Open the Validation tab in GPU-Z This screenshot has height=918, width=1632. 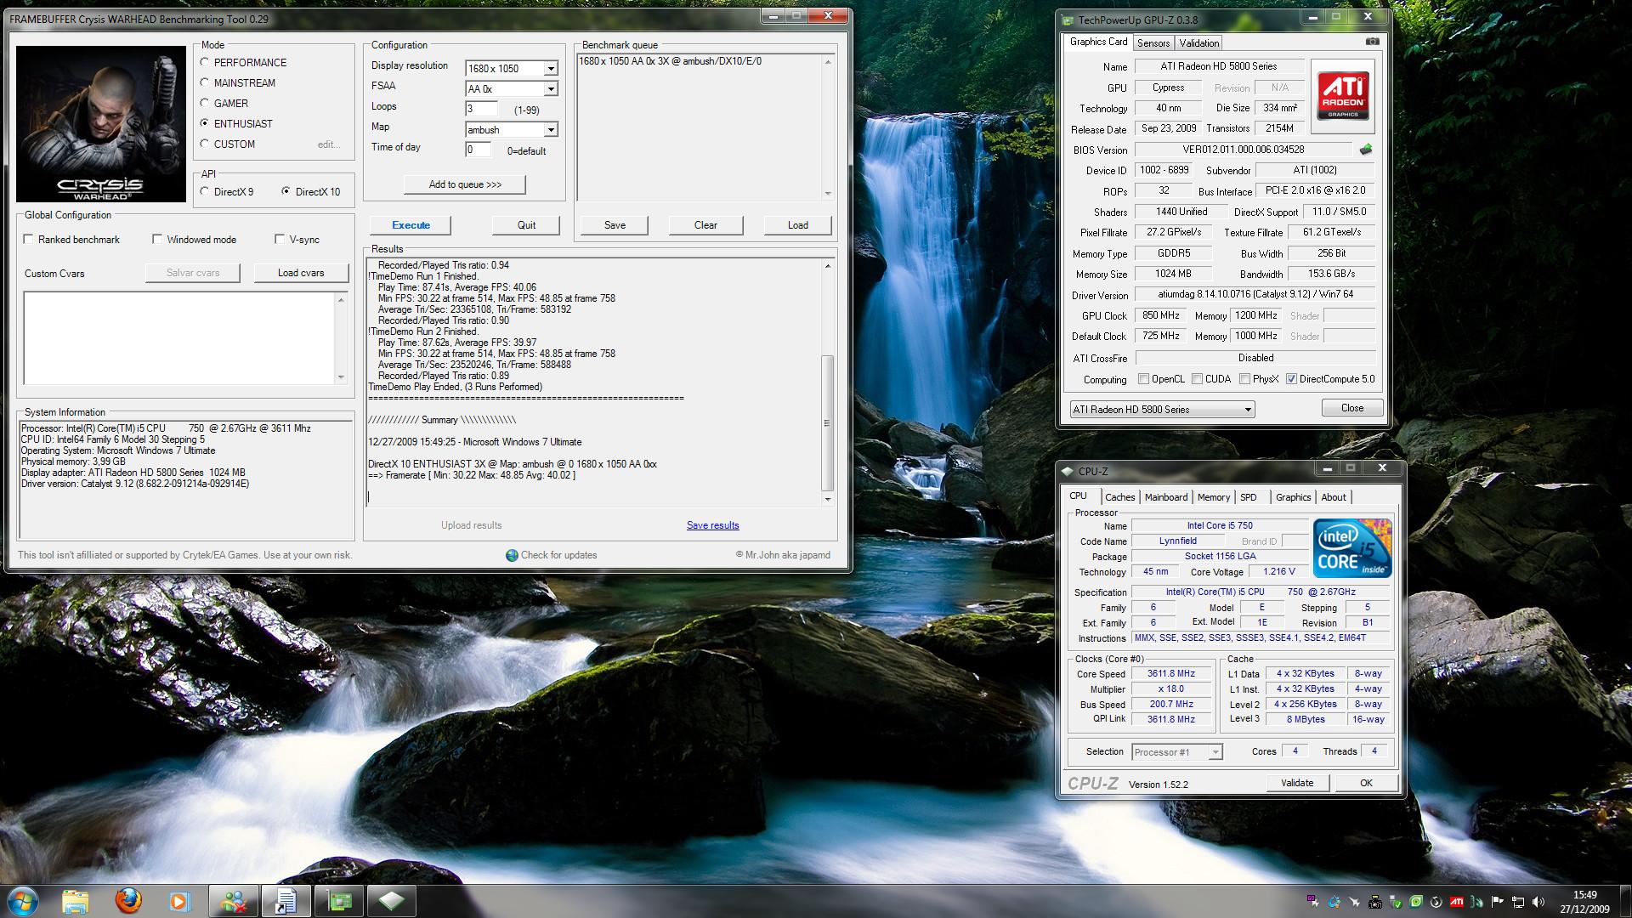(1199, 42)
